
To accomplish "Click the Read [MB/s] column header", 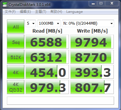I will click(47, 31).
